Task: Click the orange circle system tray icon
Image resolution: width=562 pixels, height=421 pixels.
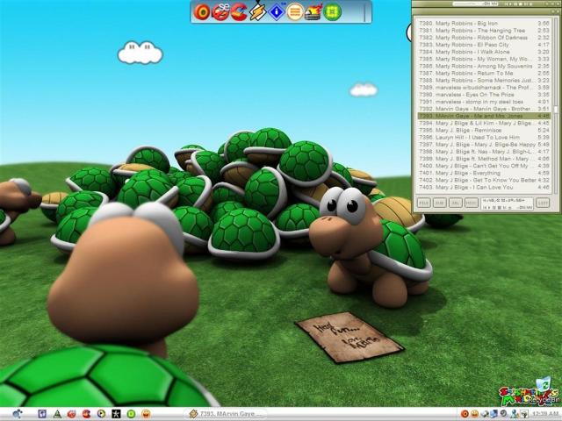Action: [x=465, y=414]
